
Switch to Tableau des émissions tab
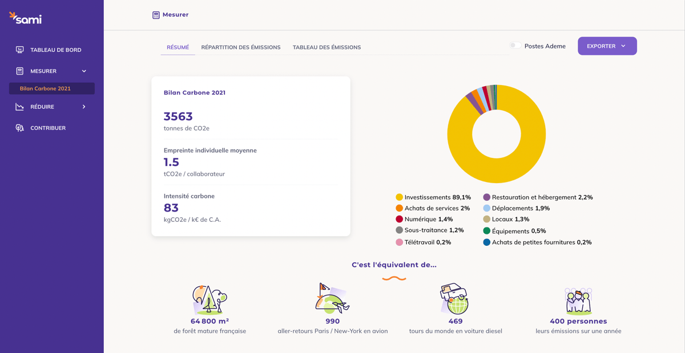click(327, 47)
